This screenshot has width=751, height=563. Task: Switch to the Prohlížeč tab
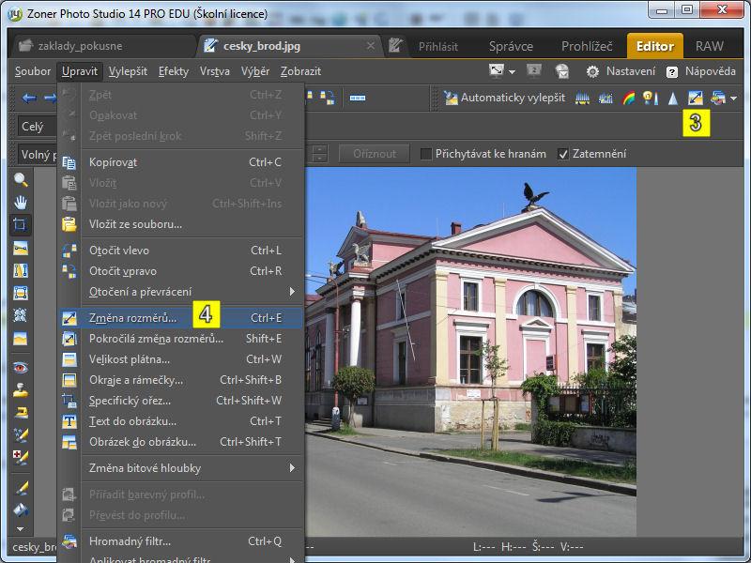(x=587, y=46)
